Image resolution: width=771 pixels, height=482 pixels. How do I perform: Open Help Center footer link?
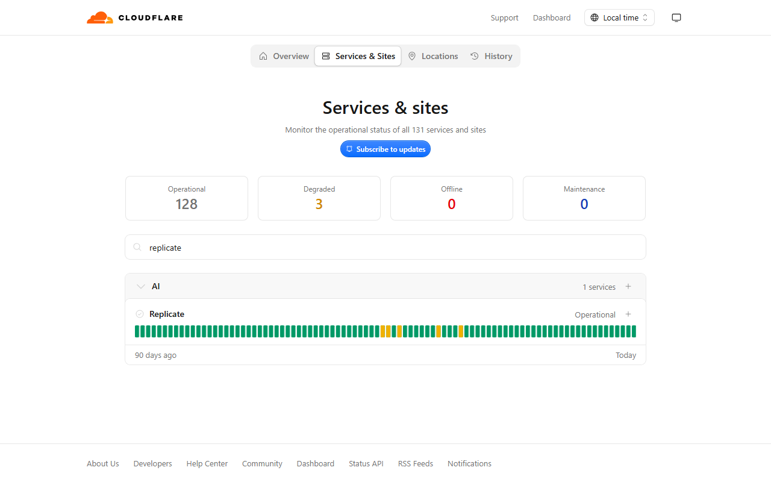[207, 463]
